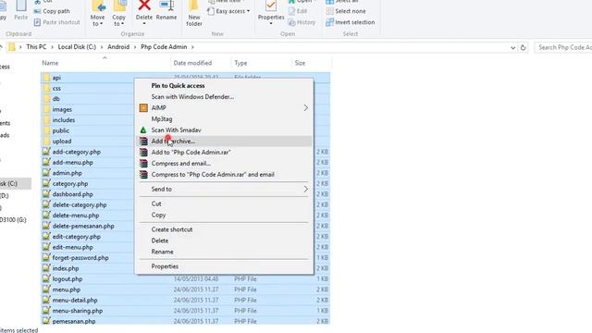Choose Delete from the context menu
Viewport: 592px width, 333px height.
point(224,240)
